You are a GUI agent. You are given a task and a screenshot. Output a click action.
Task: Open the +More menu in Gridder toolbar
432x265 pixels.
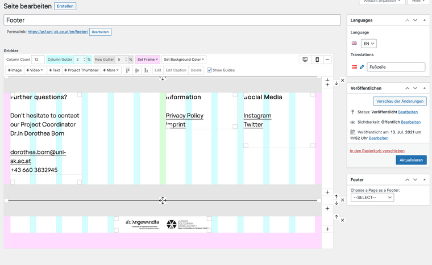tap(111, 70)
